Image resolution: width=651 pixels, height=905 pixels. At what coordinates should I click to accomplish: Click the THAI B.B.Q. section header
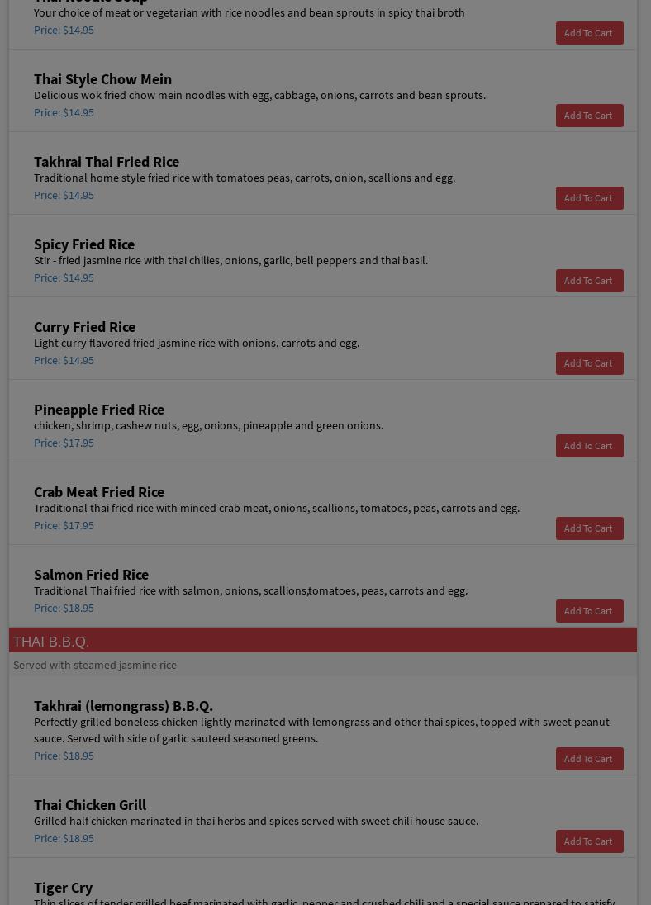pos(51,642)
